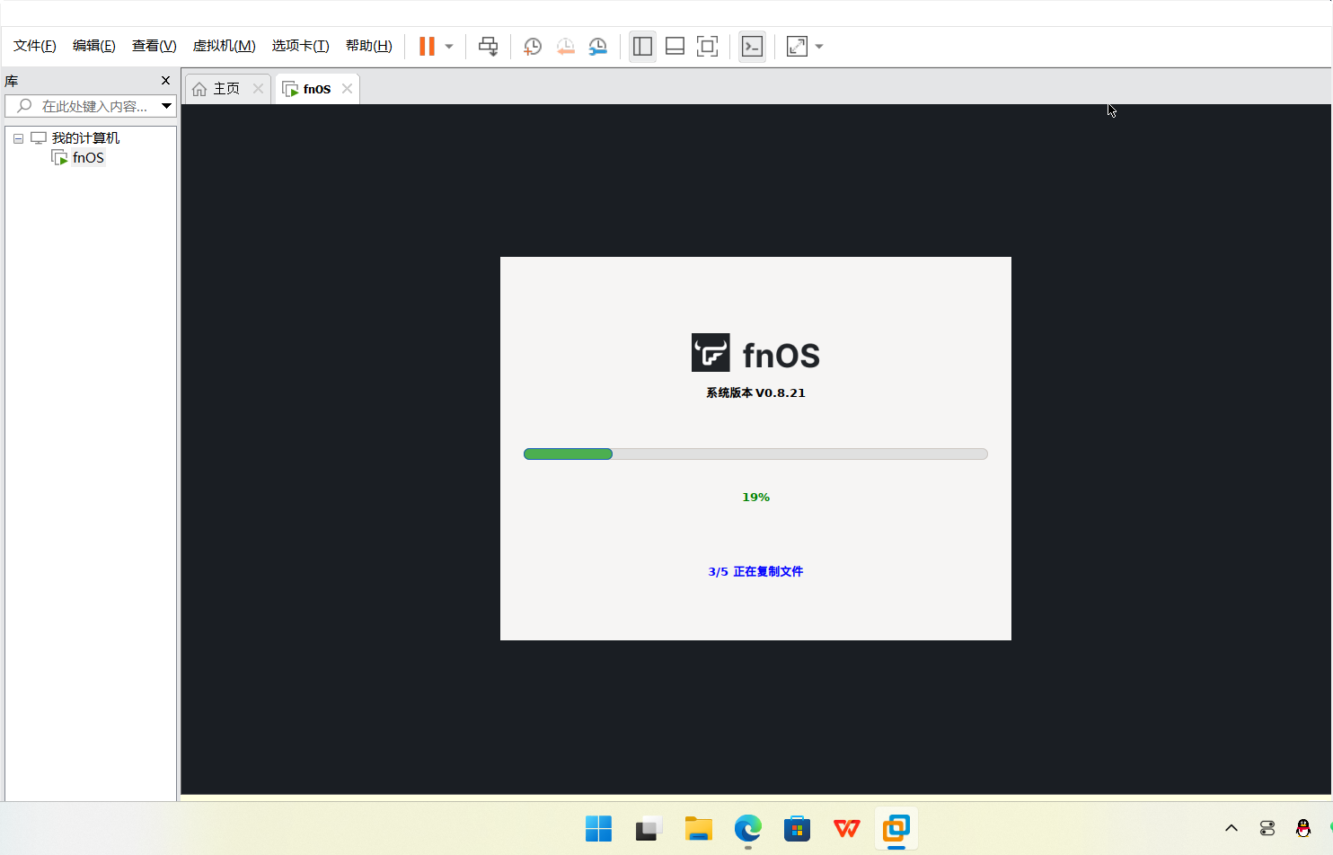This screenshot has height=855, width=1333.
Task: Open the power options dropdown arrow
Action: coord(449,47)
